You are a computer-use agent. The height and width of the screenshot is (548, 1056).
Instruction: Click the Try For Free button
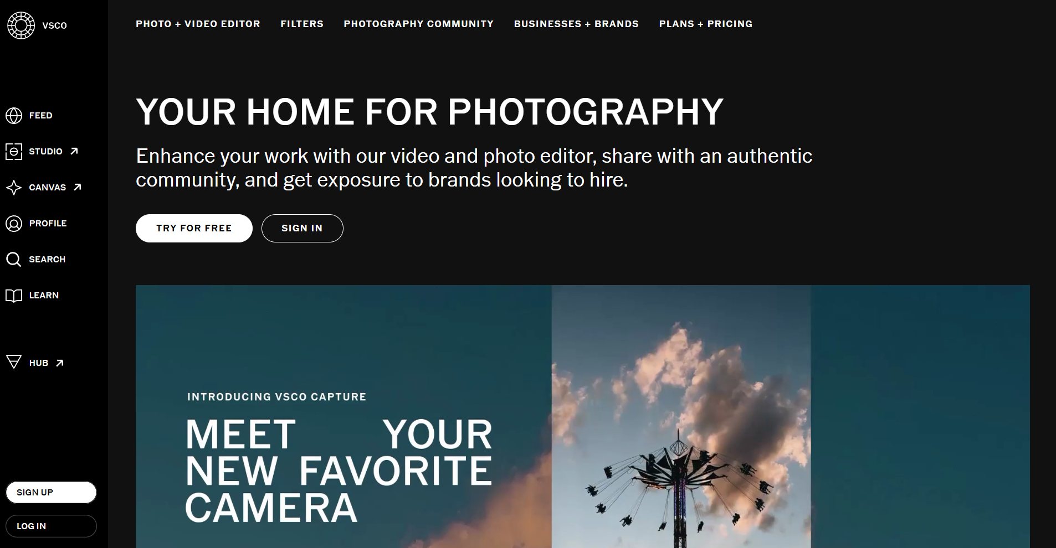(194, 228)
